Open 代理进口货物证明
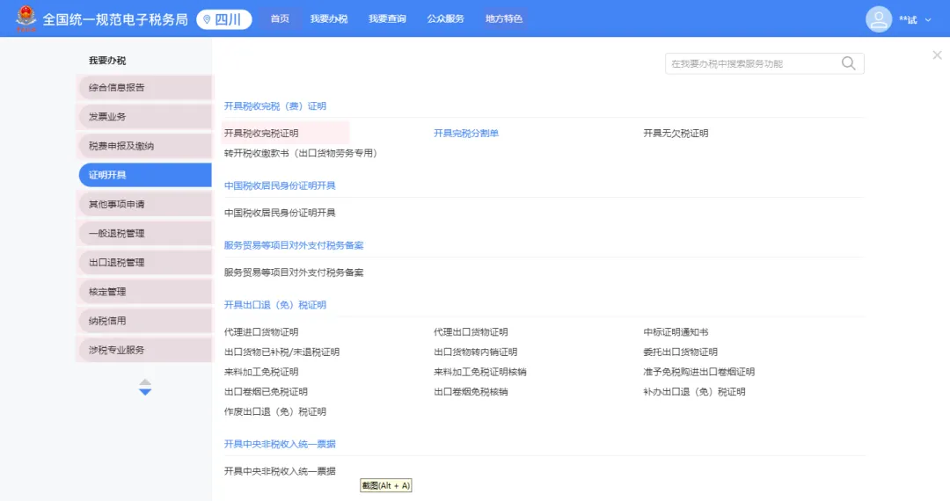 (261, 331)
